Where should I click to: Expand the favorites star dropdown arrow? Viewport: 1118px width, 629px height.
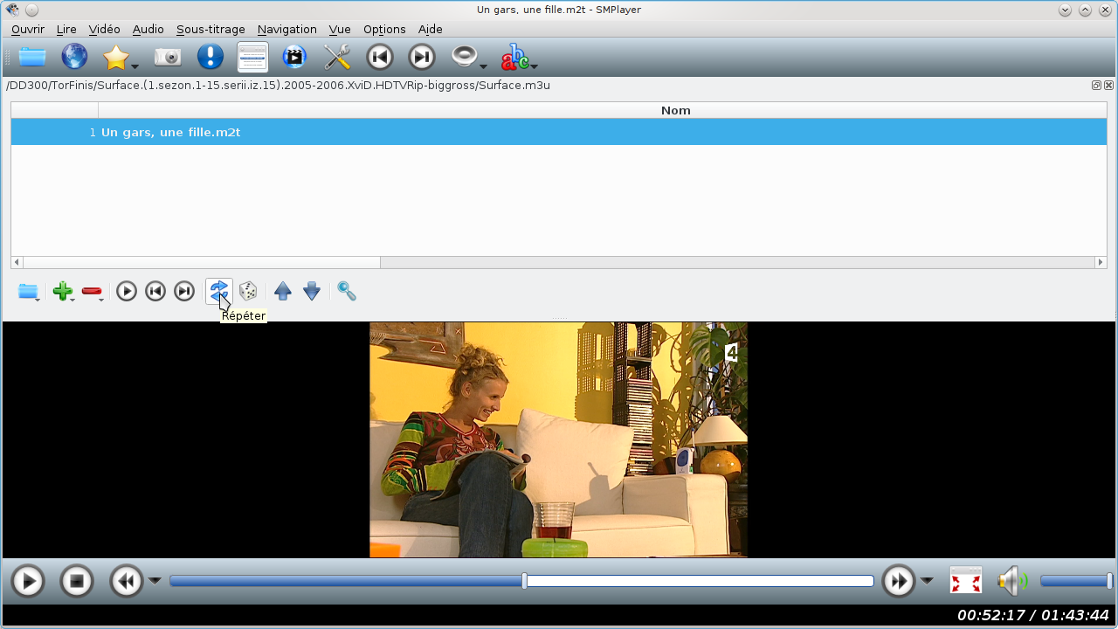[x=135, y=66]
